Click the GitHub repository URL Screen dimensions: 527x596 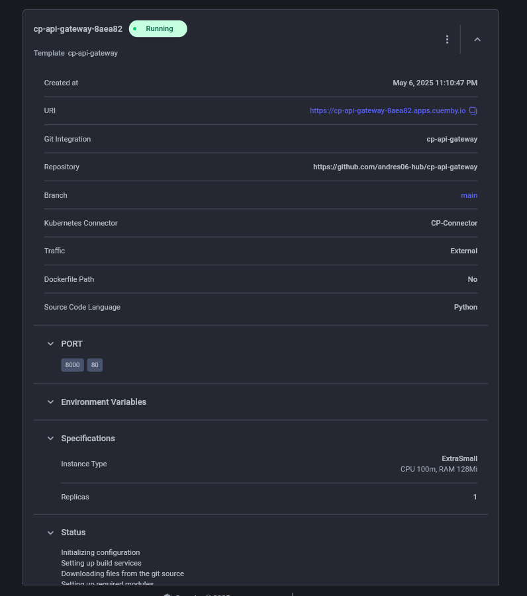[395, 167]
